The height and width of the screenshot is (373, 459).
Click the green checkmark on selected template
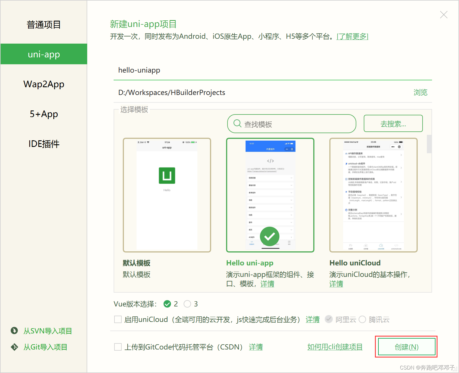pos(270,236)
